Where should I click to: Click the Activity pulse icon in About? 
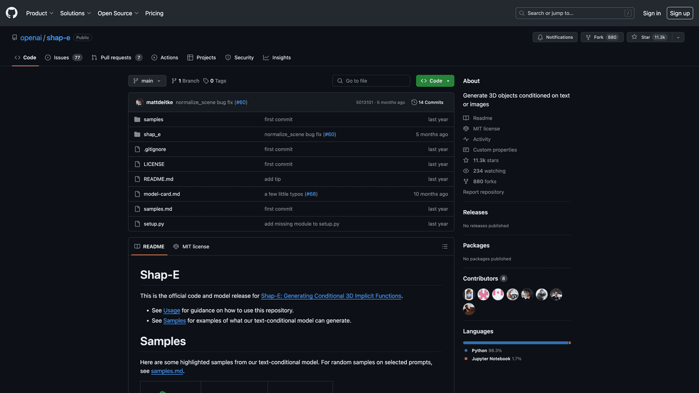[466, 139]
